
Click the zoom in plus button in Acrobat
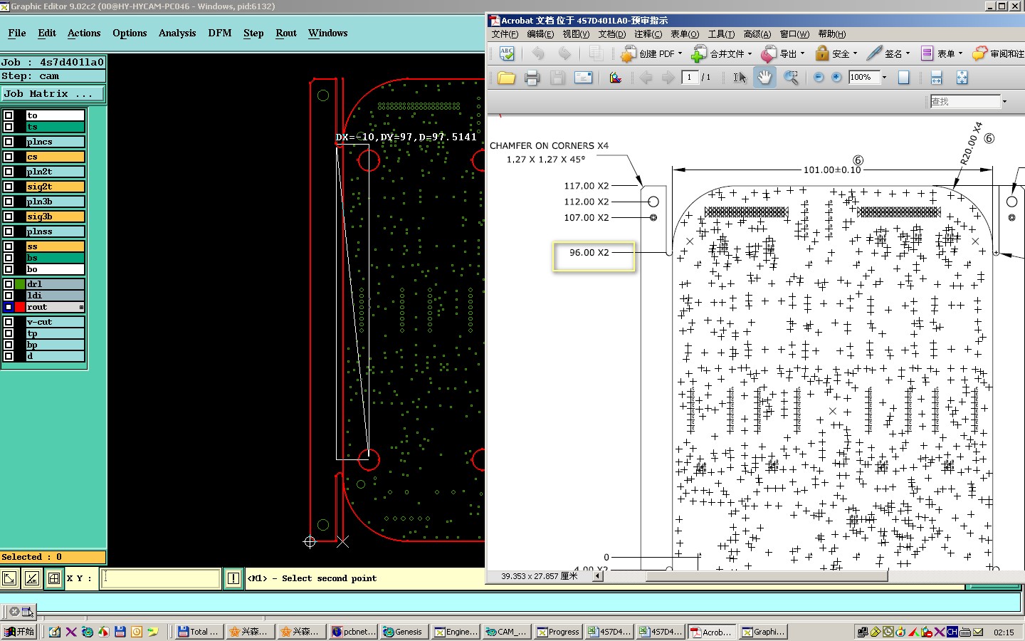[836, 77]
